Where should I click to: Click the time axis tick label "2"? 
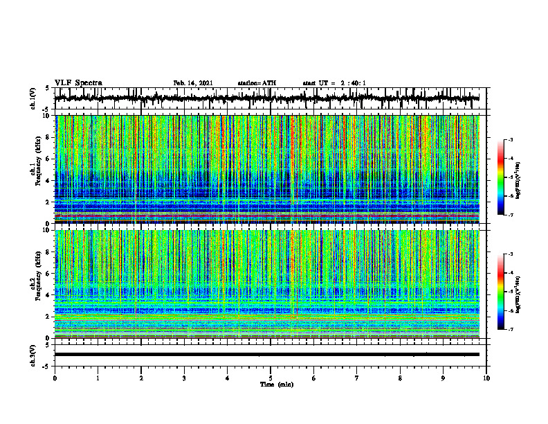coord(141,378)
